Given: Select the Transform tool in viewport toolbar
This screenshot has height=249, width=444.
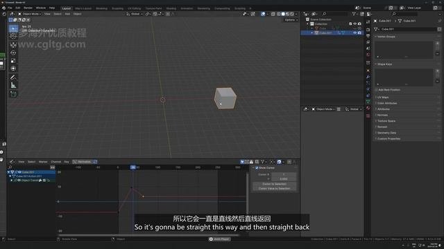Looking at the screenshot, I should click(13, 68).
